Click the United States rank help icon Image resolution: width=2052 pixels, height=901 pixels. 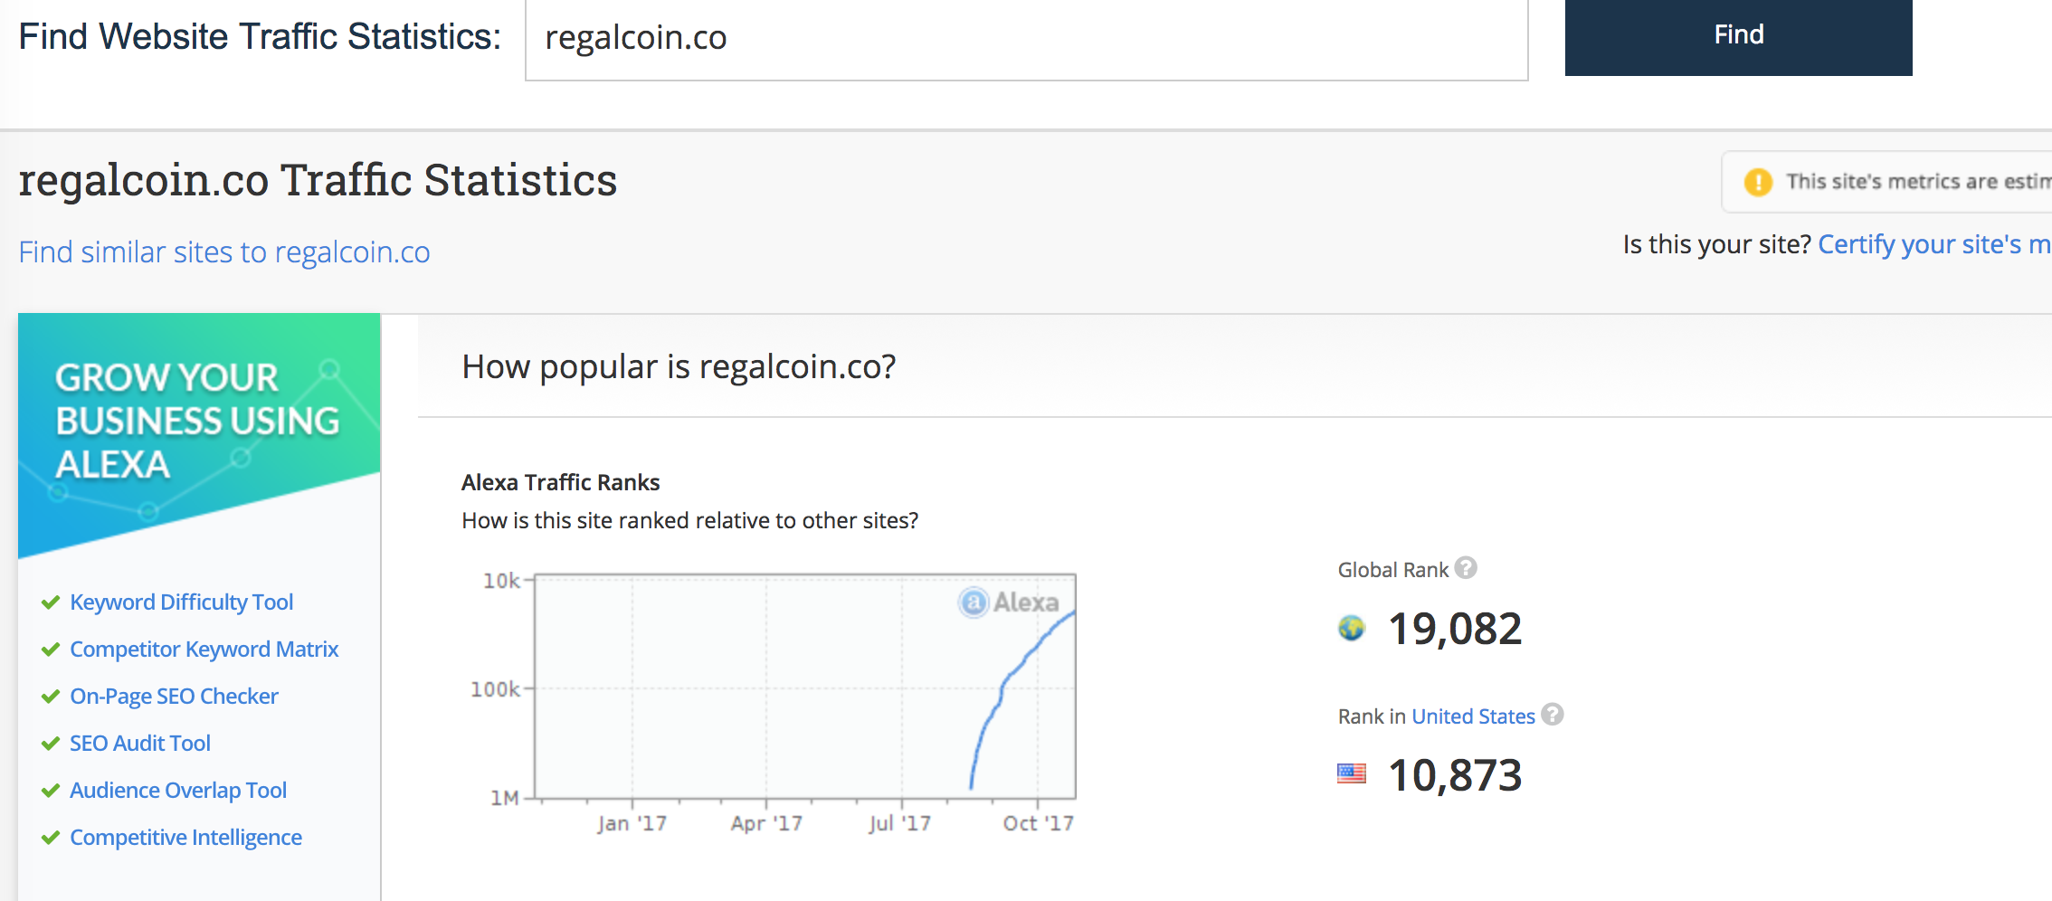point(1553,715)
